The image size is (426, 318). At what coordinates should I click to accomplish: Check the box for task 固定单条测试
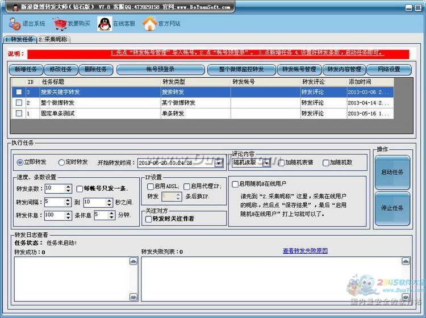coord(19,113)
